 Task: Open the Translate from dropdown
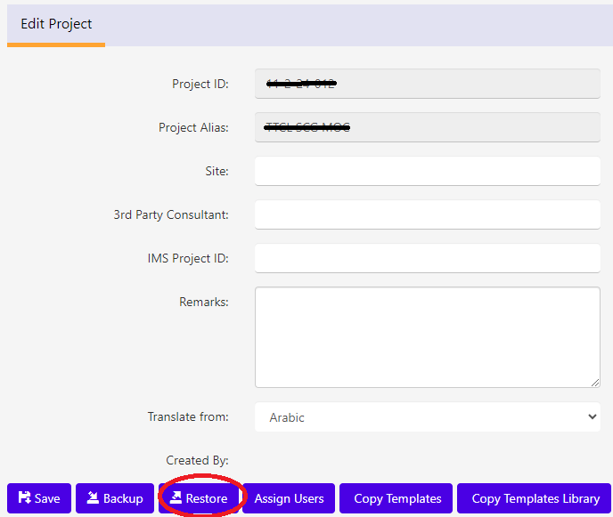point(427,417)
